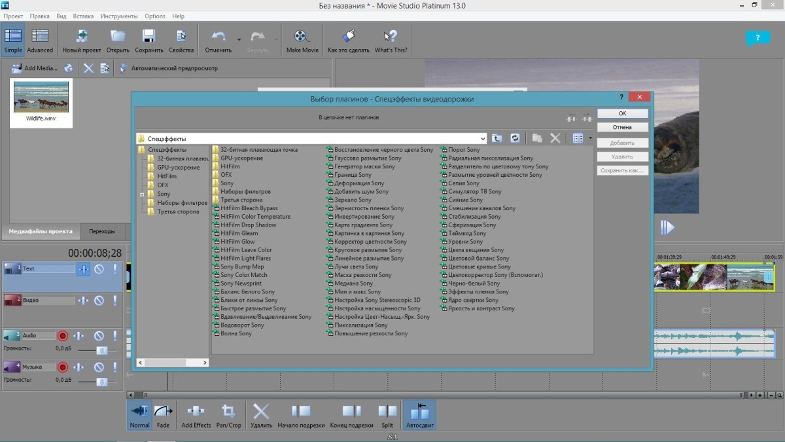Viewport: 785px width, 442px height.
Task: Click the blue help speech bubble
Action: (x=758, y=39)
